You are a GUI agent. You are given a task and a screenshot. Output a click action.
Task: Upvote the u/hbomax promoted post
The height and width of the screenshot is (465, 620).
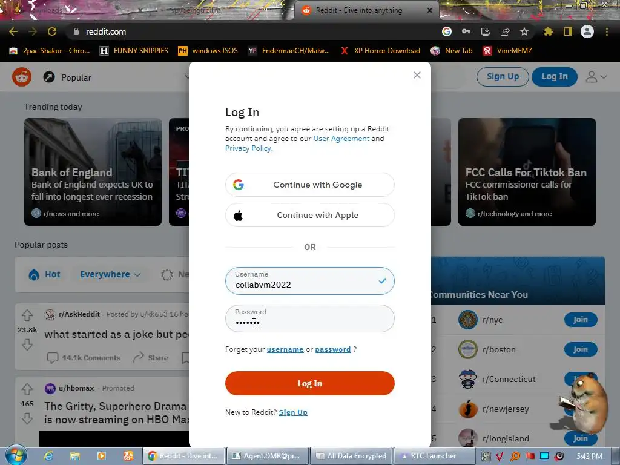click(x=27, y=389)
